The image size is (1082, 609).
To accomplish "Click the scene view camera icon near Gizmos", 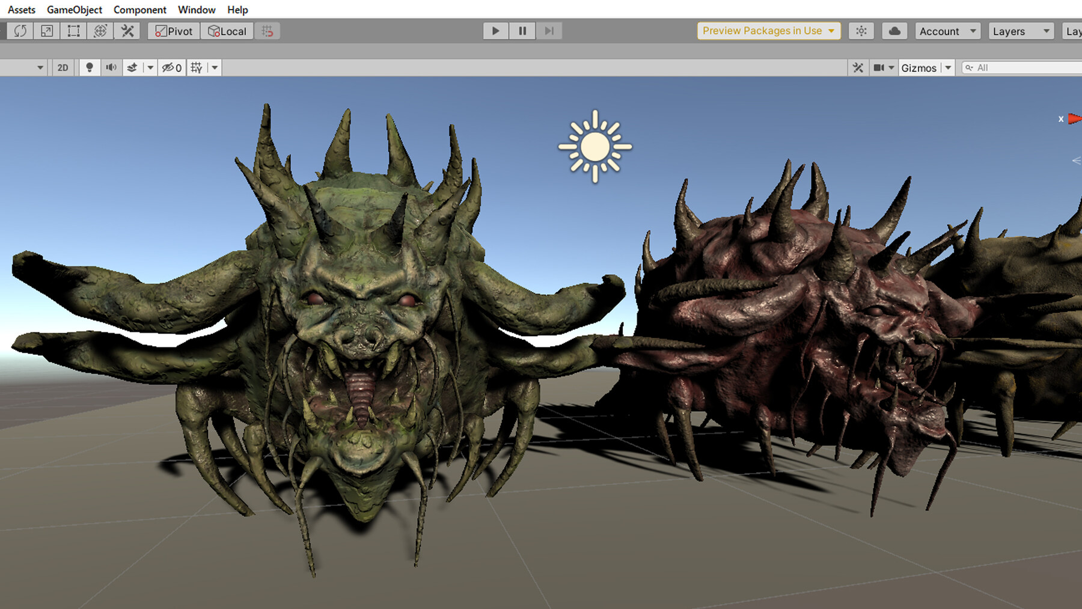I will [879, 67].
